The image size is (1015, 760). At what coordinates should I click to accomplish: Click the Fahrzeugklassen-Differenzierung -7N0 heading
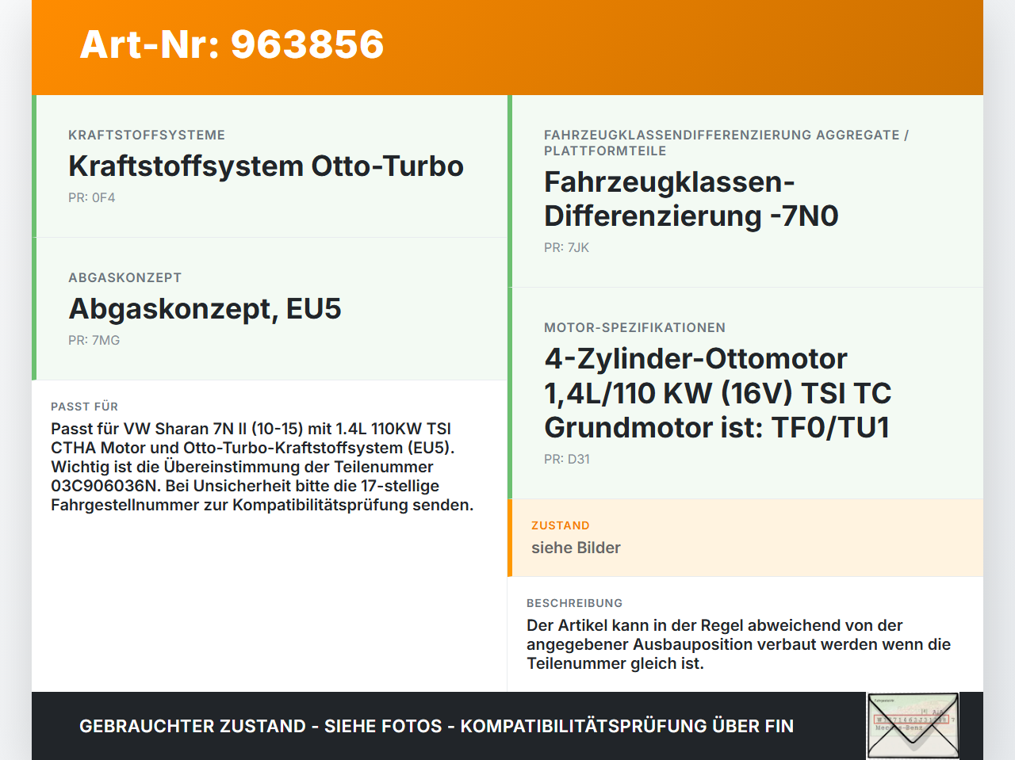click(691, 198)
